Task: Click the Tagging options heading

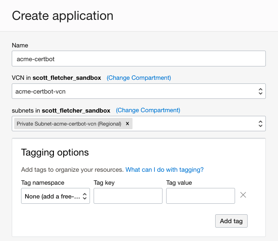Action: click(x=55, y=153)
